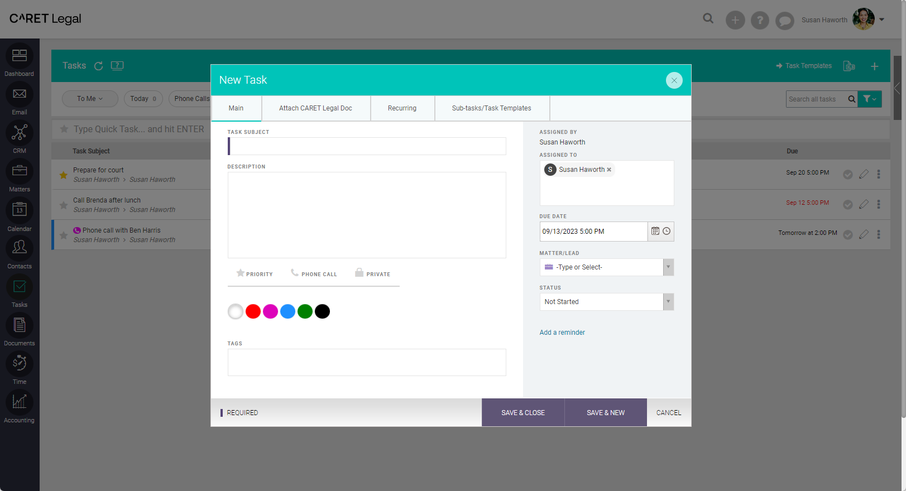The width and height of the screenshot is (906, 491).
Task: Switch to Attach CARET Legal Doc tab
Action: pyautogui.click(x=315, y=108)
